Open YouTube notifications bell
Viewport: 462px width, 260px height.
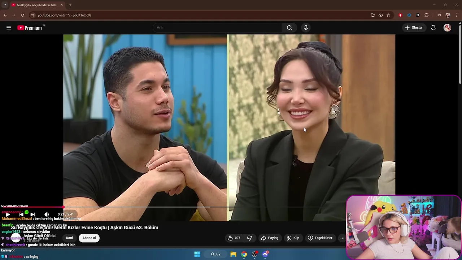click(x=433, y=28)
